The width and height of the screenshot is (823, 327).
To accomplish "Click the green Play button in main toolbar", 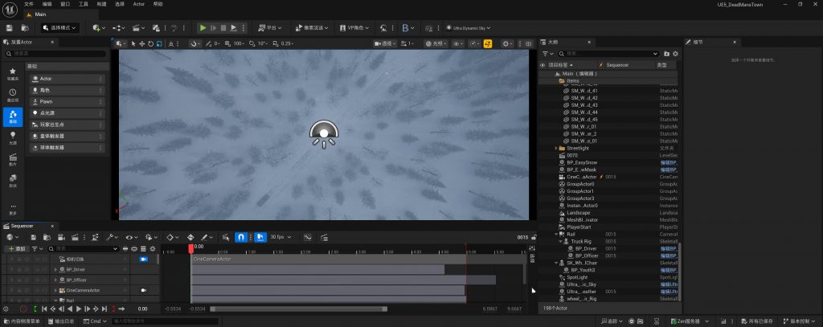I will pos(203,27).
